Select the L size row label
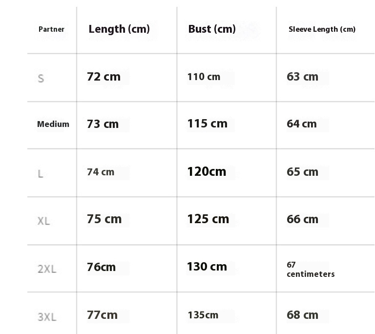Screen dimensions: 375x334 pyautogui.click(x=41, y=174)
